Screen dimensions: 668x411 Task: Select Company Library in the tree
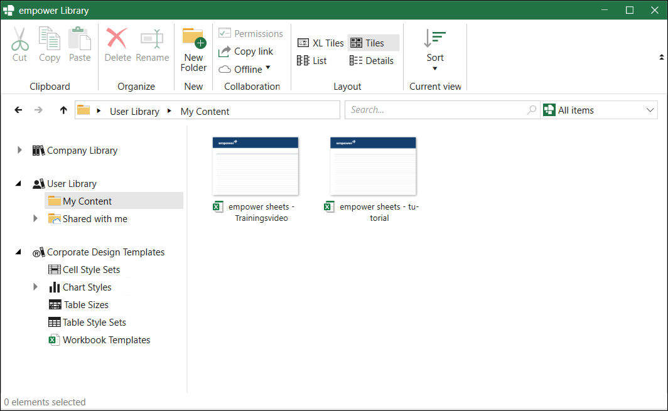coord(75,151)
